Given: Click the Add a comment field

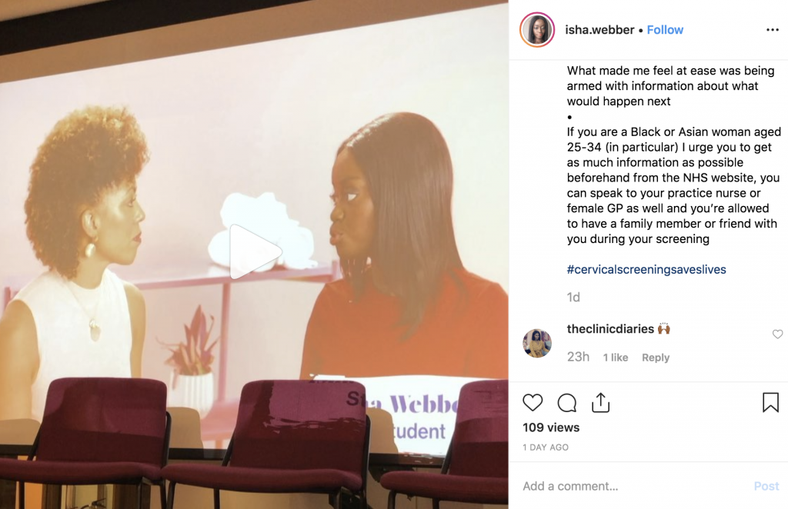Looking at the screenshot, I should 633,486.
